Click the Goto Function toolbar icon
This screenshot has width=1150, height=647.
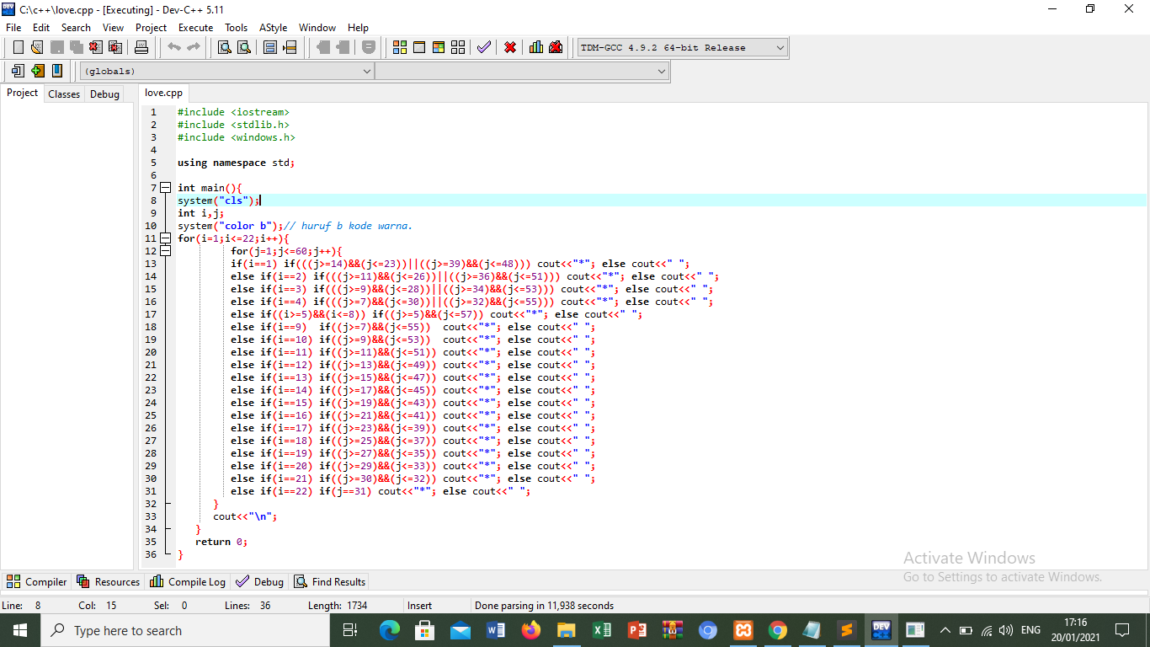270,47
